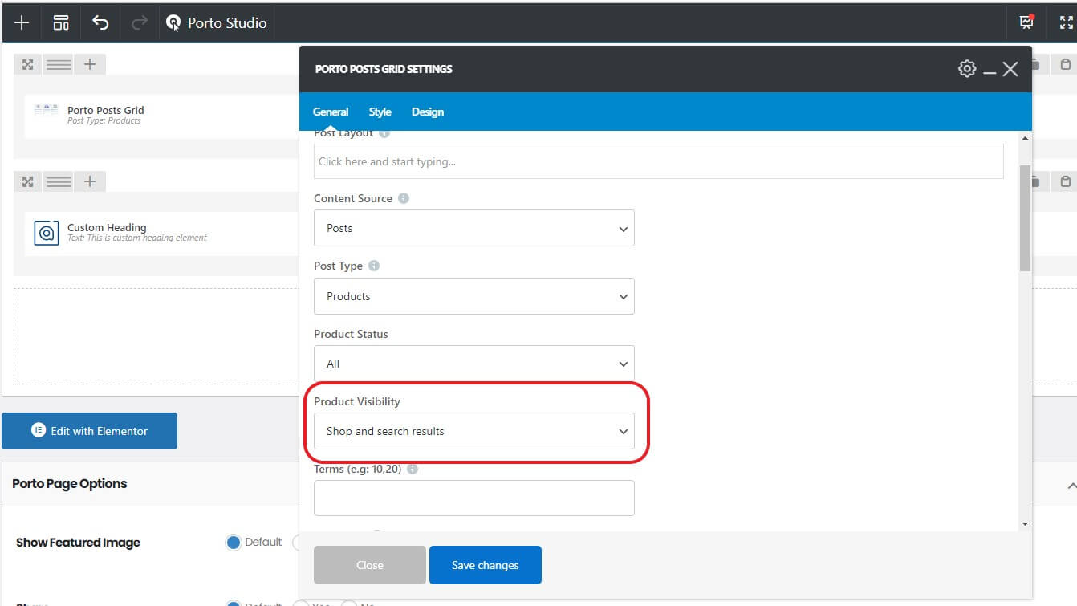Open the settings gear in the Posts Grid Settings header

click(967, 69)
